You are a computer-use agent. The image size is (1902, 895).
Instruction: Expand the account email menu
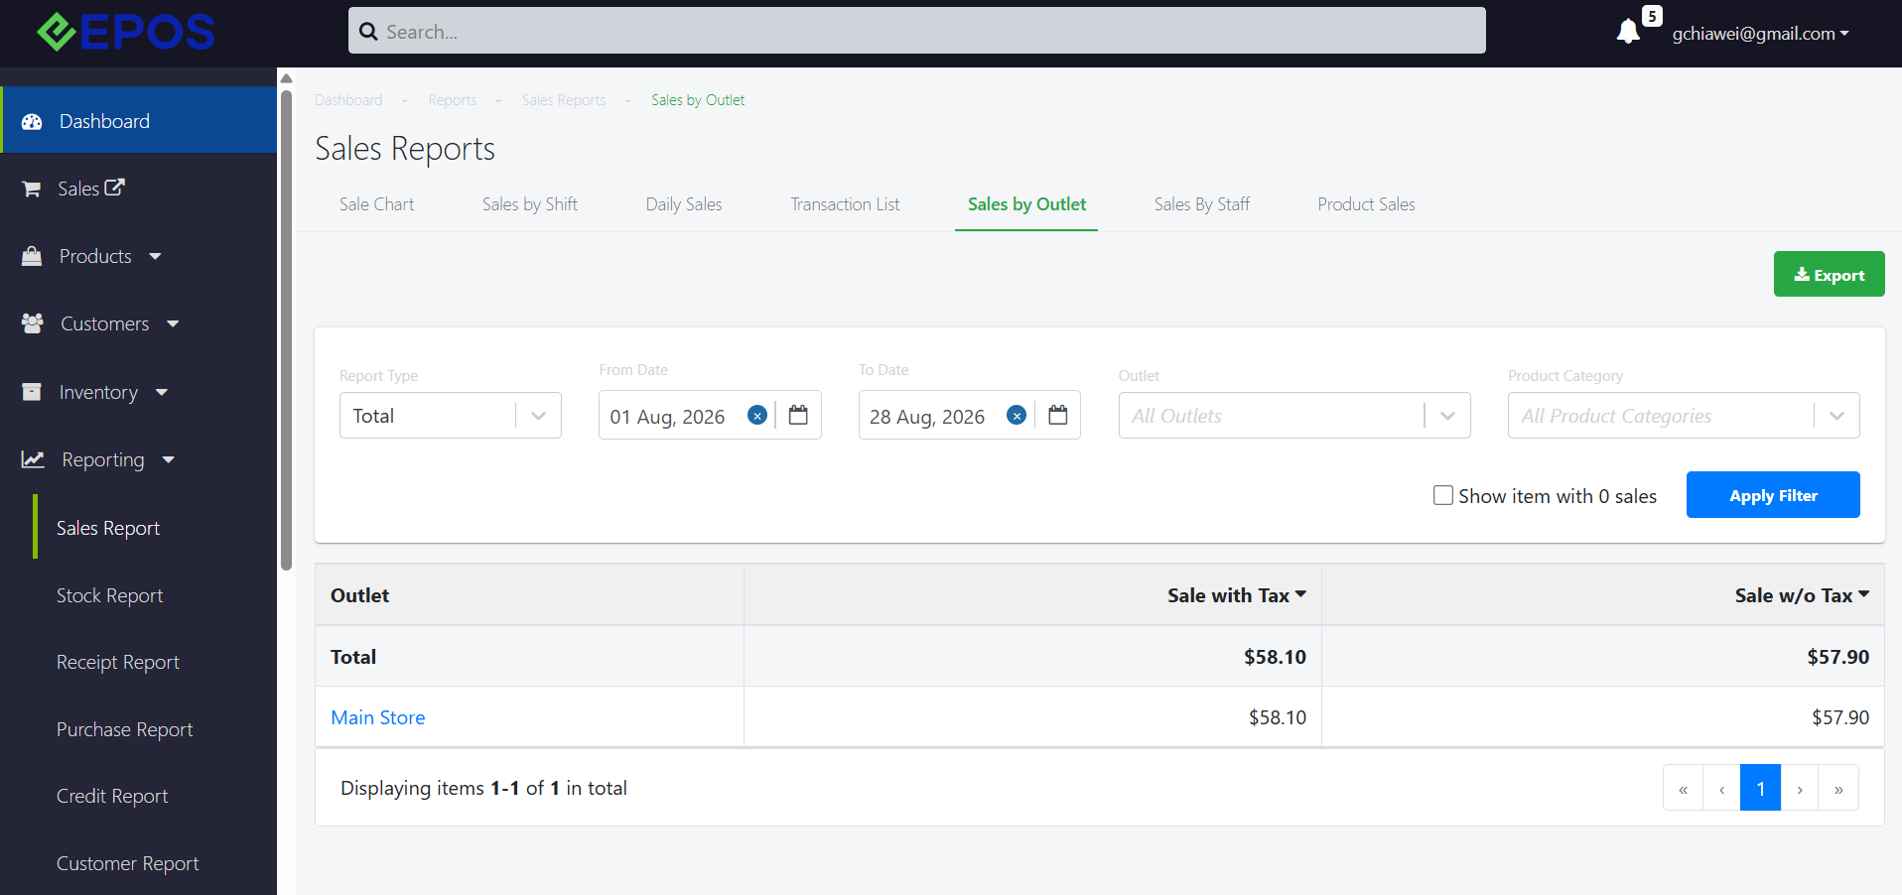[x=1760, y=34]
